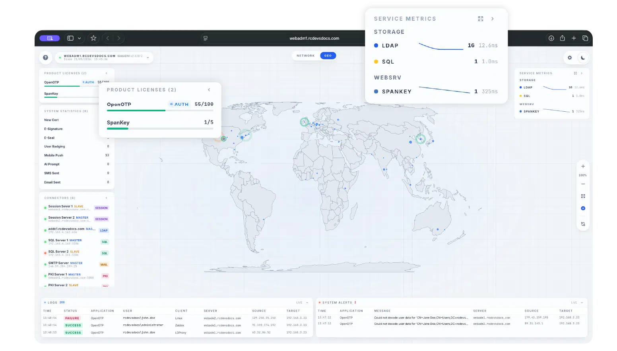
Task: Open browser downloads icon
Action: [x=551, y=38]
